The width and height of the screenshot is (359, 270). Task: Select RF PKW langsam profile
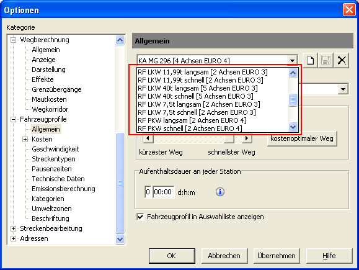[213, 120]
